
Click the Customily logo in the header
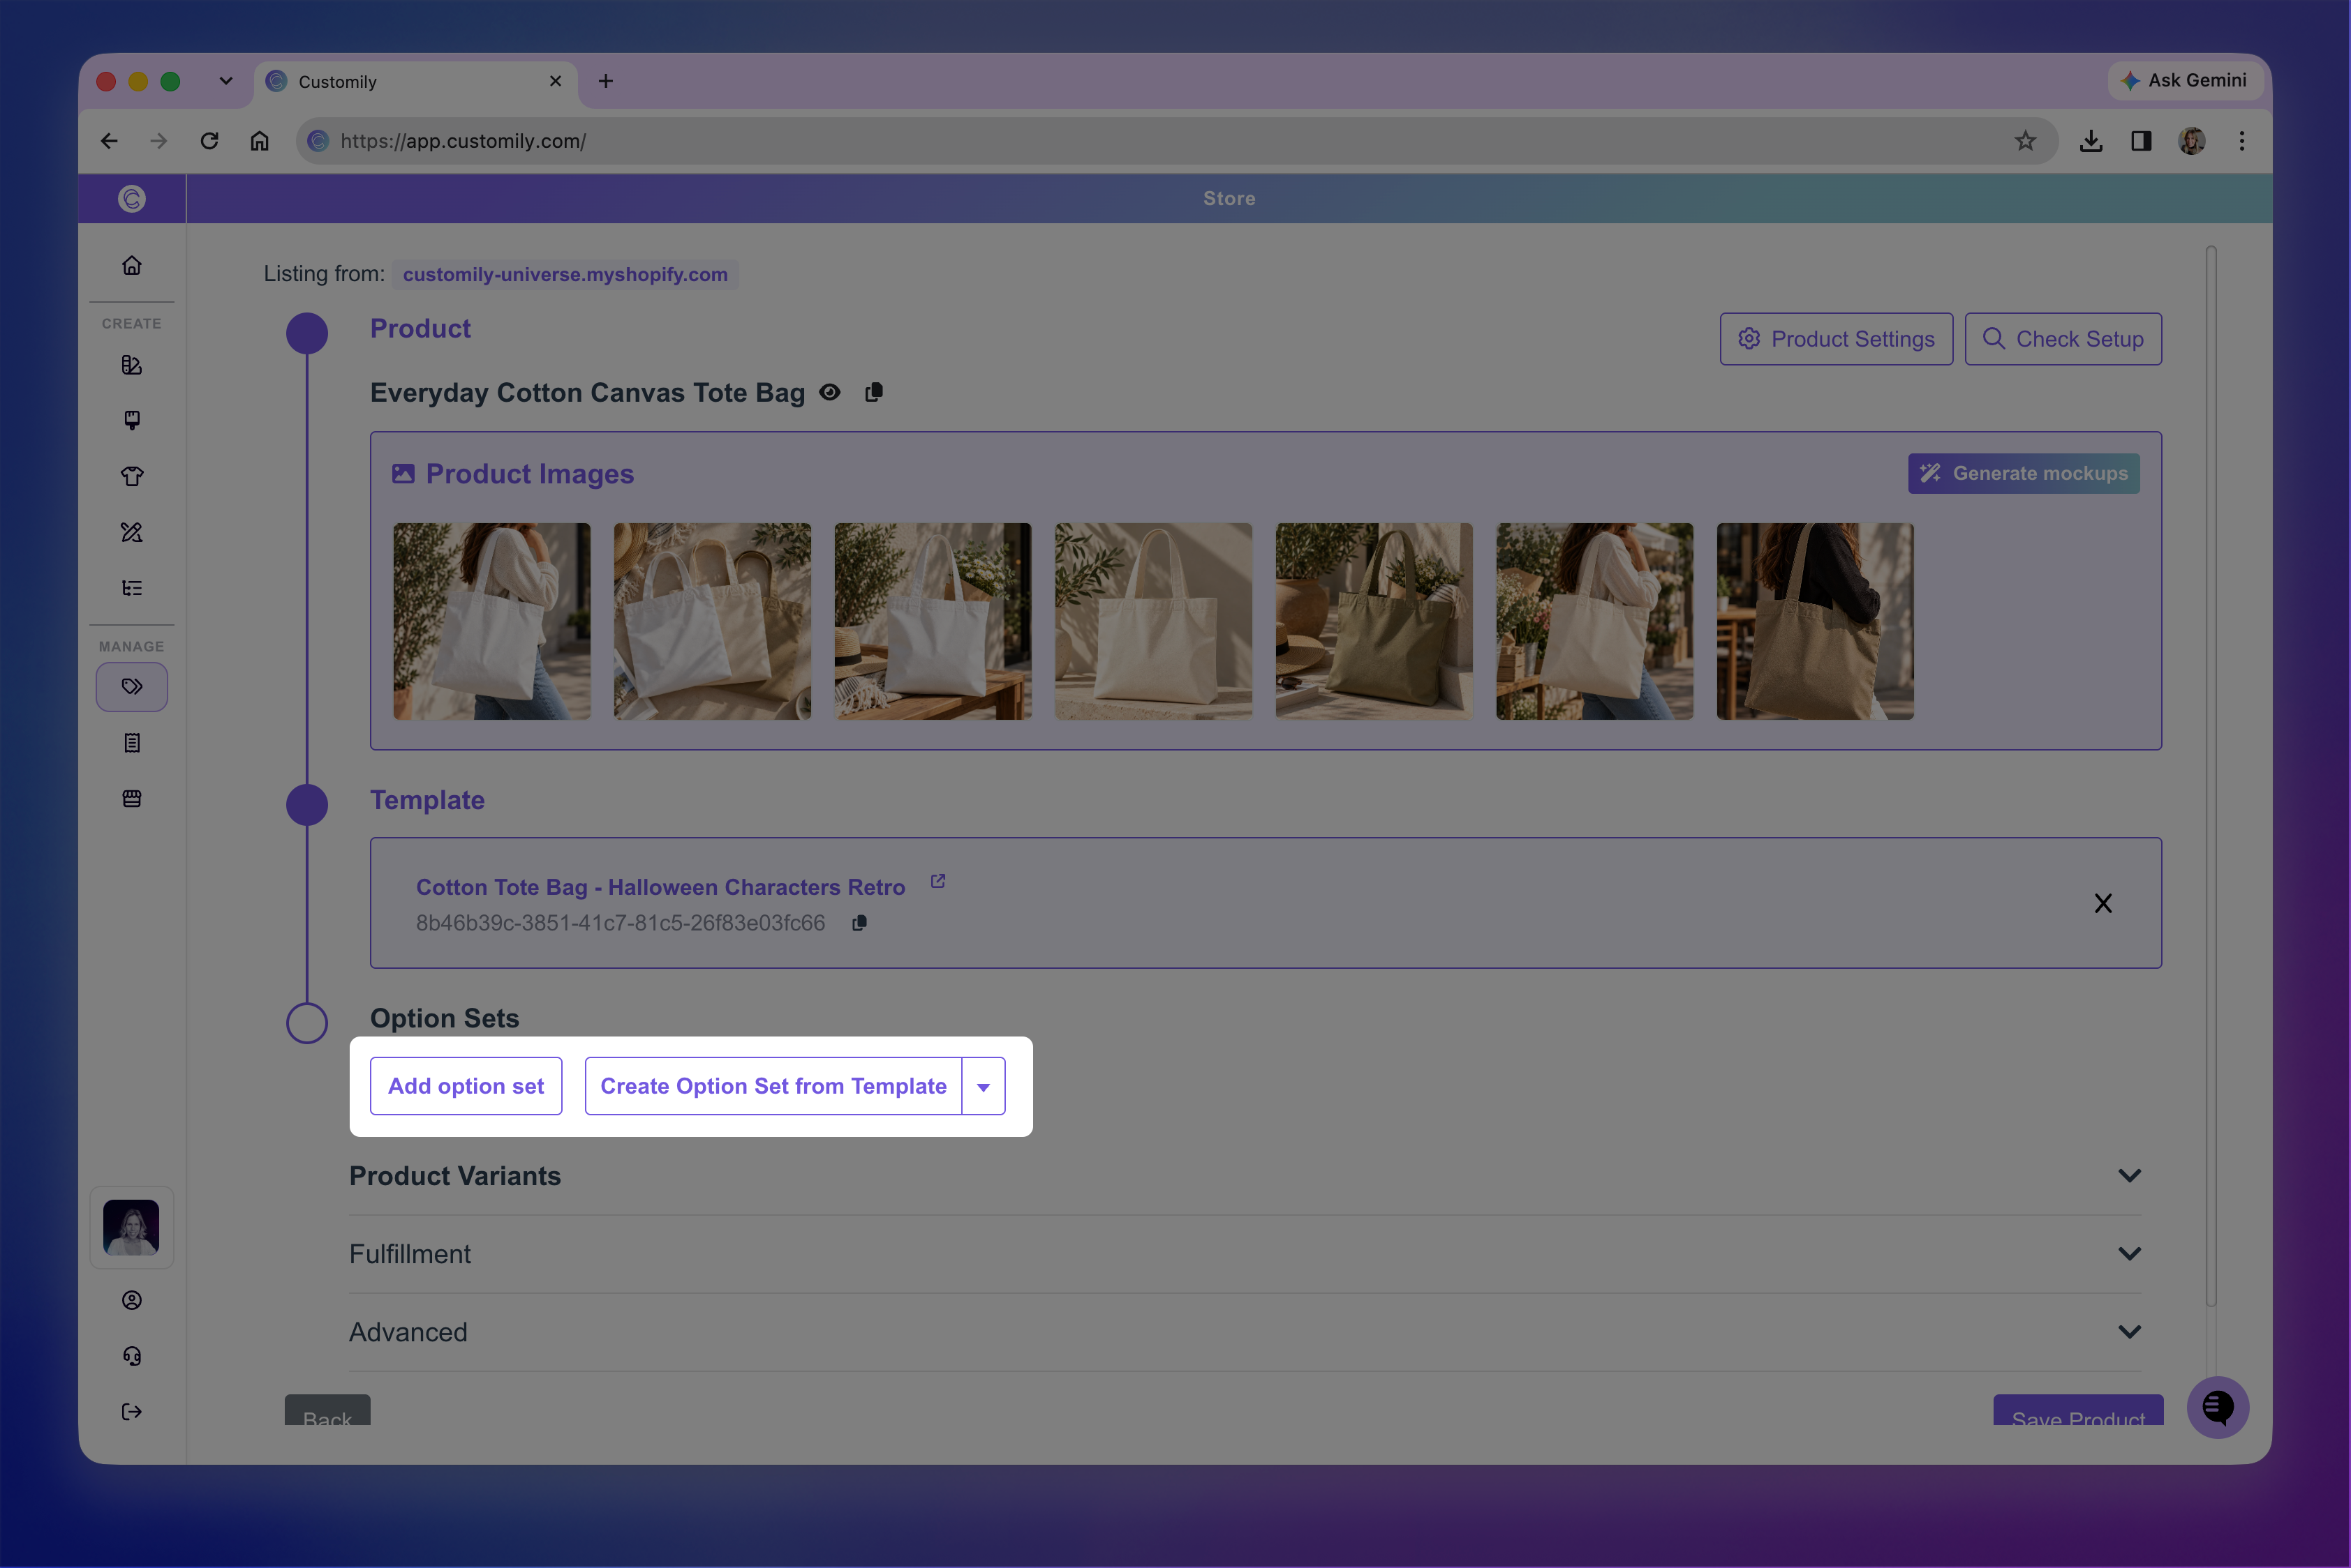131,198
